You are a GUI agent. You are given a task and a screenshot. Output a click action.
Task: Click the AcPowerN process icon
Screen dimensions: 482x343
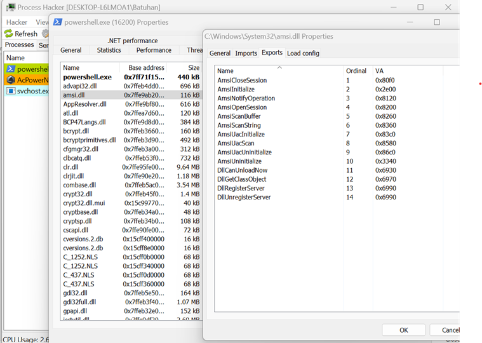pyautogui.click(x=11, y=79)
